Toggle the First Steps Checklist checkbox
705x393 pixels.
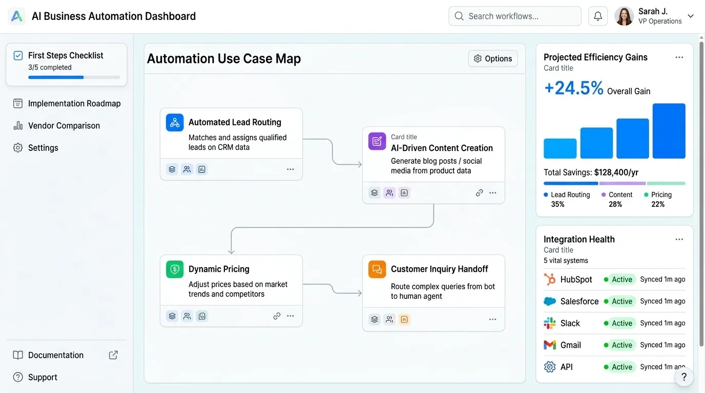click(18, 55)
